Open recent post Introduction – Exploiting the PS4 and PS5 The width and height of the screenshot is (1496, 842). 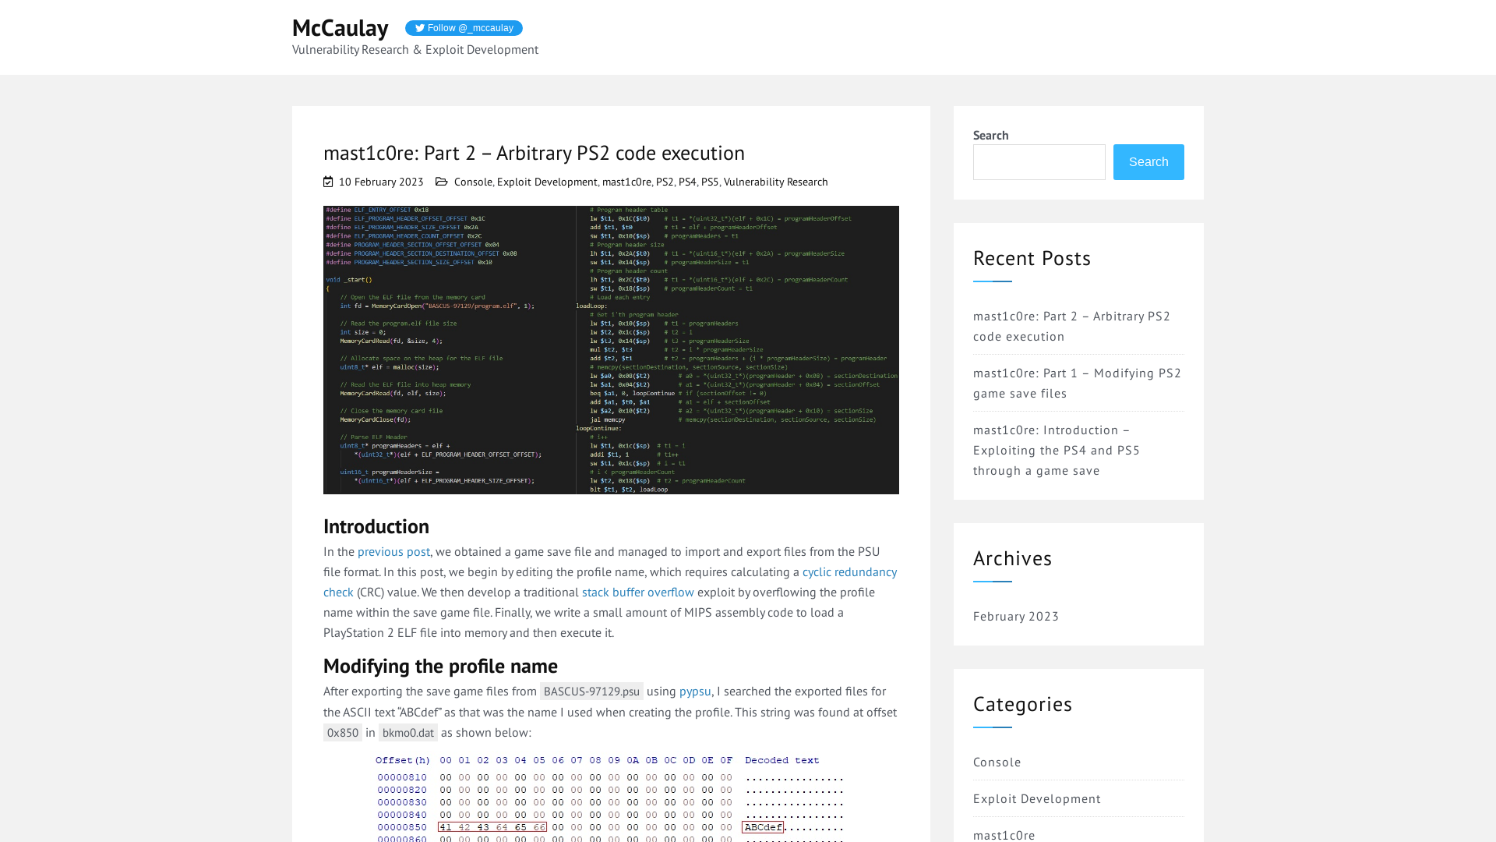point(1057,450)
